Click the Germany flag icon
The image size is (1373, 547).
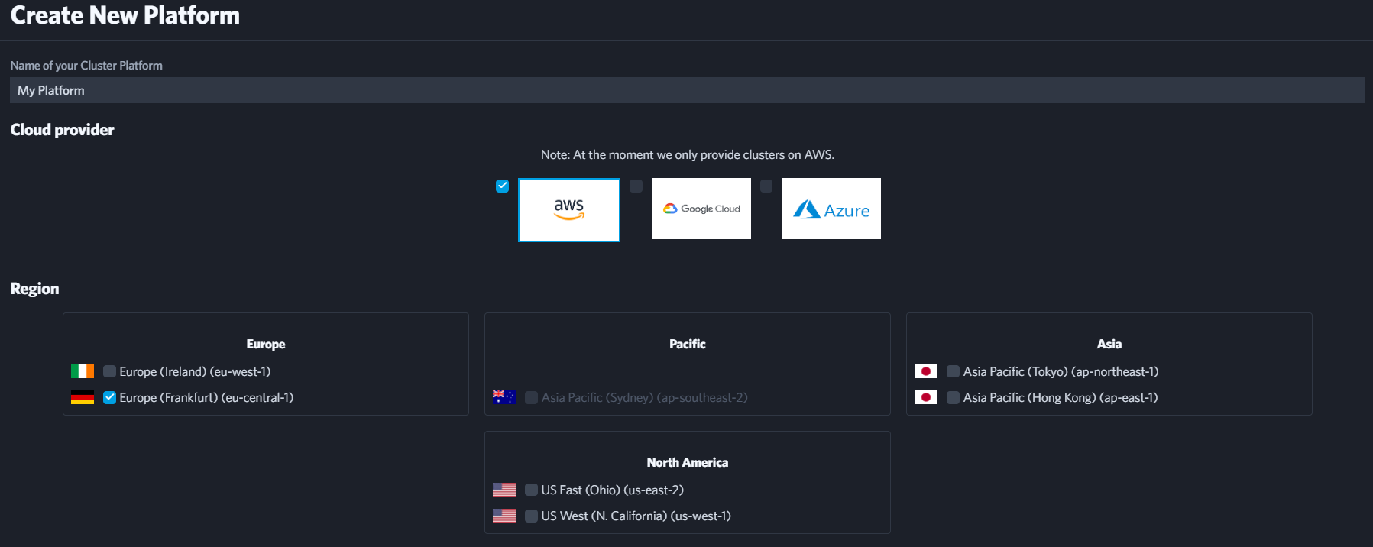[x=83, y=397]
